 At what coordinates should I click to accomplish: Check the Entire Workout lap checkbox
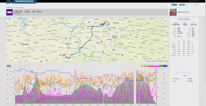click(171, 78)
